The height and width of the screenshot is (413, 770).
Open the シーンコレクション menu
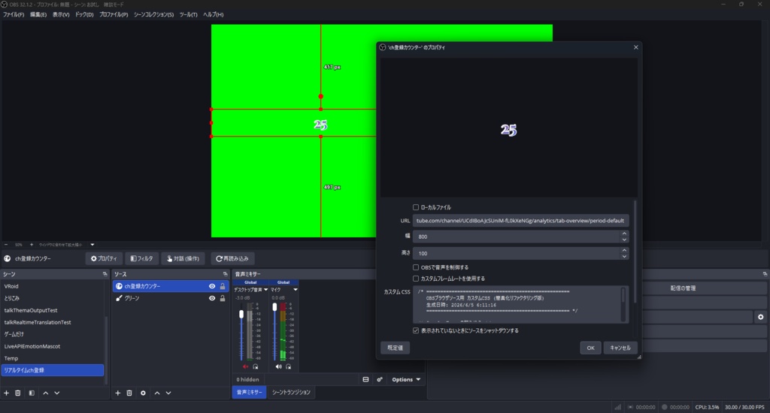click(x=153, y=15)
